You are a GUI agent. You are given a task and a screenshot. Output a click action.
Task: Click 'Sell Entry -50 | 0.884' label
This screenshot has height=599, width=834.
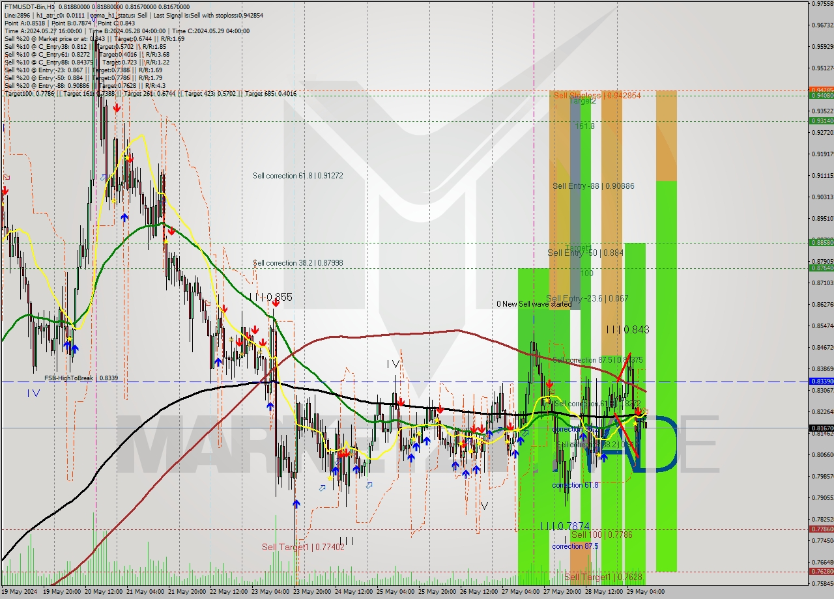click(x=585, y=253)
